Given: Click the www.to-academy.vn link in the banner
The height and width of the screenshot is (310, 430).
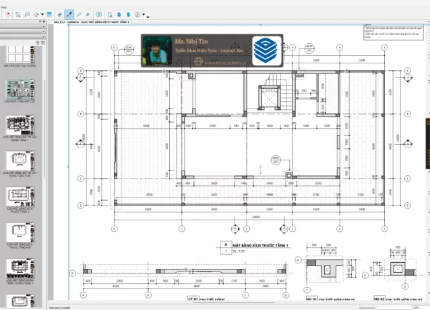Looking at the screenshot, I should tap(225, 63).
